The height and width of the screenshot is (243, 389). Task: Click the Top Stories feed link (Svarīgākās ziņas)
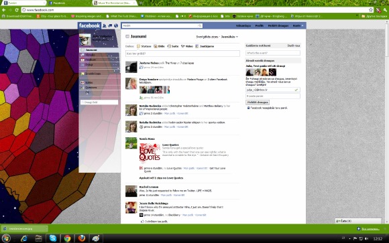(x=207, y=37)
